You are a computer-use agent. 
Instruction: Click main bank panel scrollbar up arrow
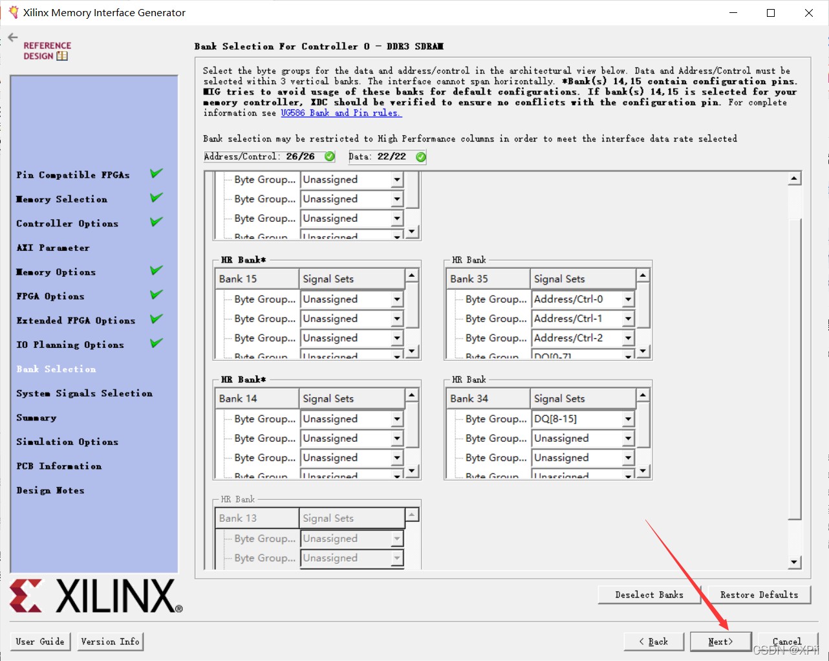pyautogui.click(x=795, y=179)
